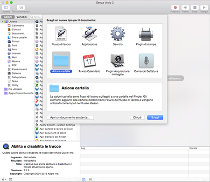Collapse the Libreria tree disclosure triangle
Image resolution: width=210 pixels, height=182 pixels.
2,21
